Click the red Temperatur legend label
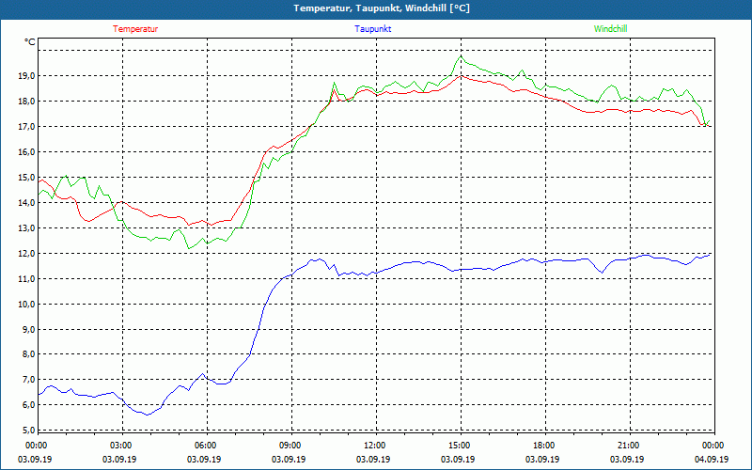The height and width of the screenshot is (470, 752). 135,29
